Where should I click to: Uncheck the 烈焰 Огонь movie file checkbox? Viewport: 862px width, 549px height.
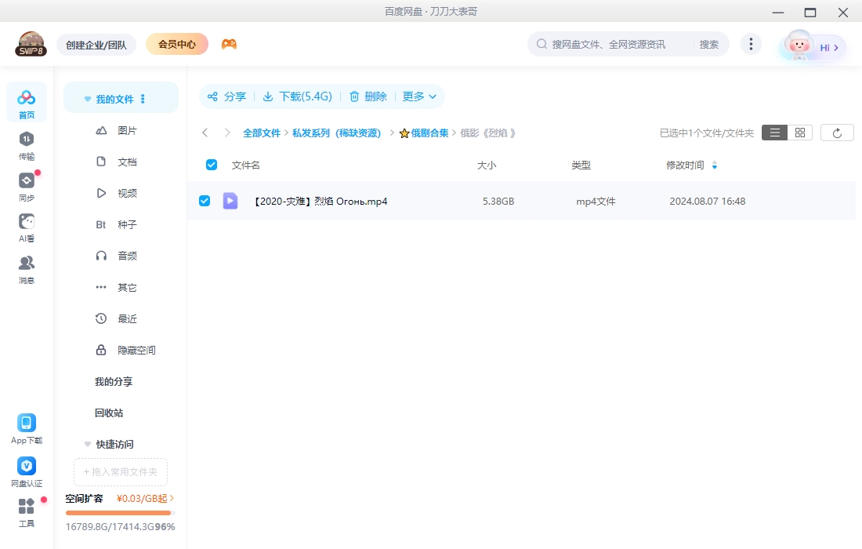pos(205,200)
